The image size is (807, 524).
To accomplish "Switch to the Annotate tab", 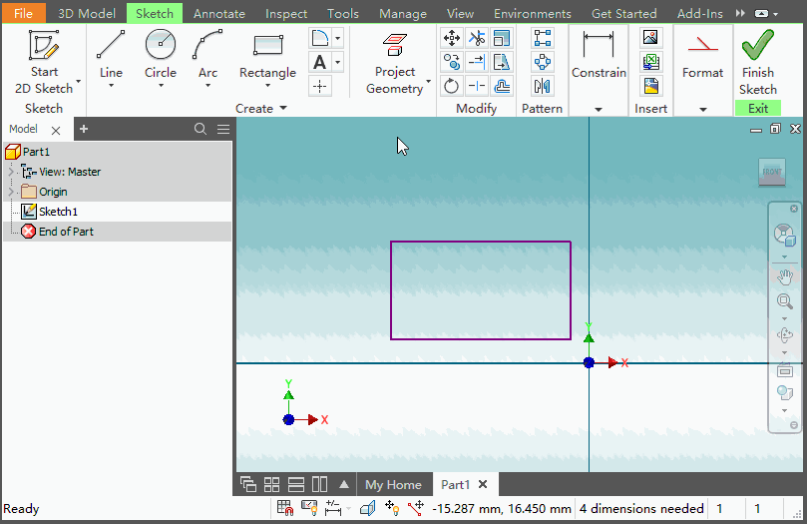I will click(x=219, y=13).
